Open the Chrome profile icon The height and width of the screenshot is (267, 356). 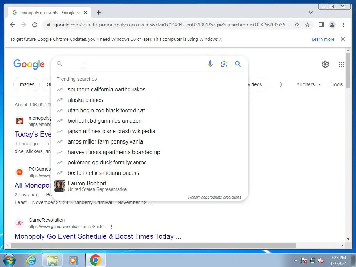click(332, 25)
